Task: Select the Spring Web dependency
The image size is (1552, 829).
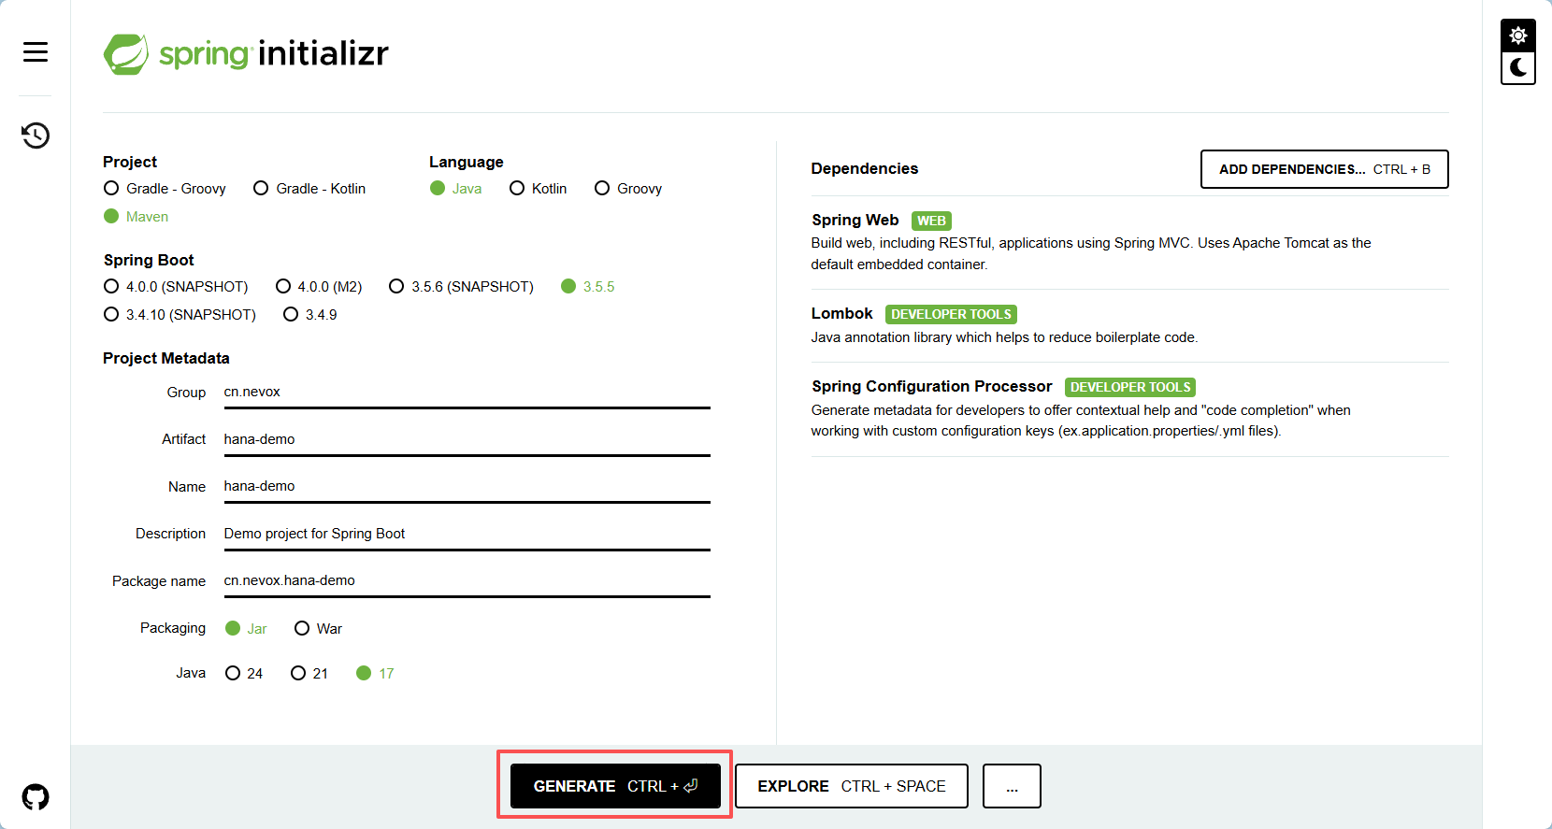Action: click(1129, 242)
